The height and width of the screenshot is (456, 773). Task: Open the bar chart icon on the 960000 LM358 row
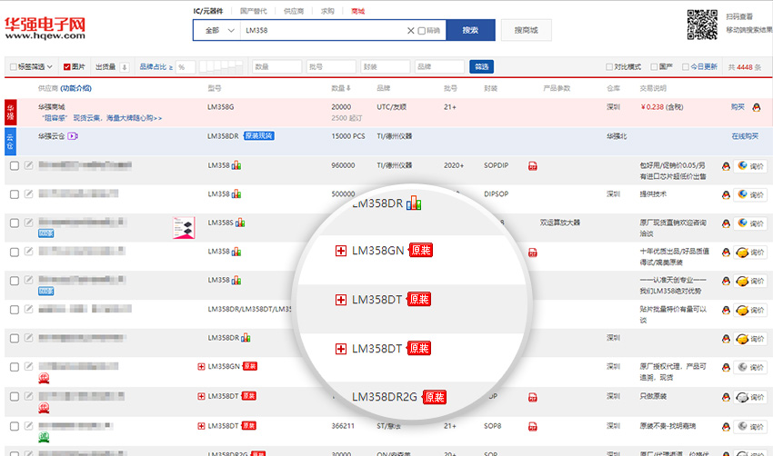point(236,165)
